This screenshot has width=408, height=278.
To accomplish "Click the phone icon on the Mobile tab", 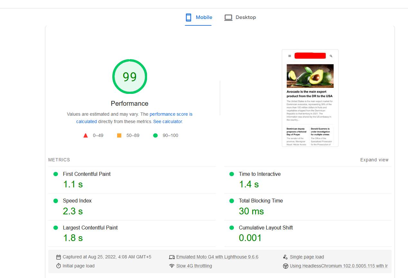I will click(x=188, y=17).
